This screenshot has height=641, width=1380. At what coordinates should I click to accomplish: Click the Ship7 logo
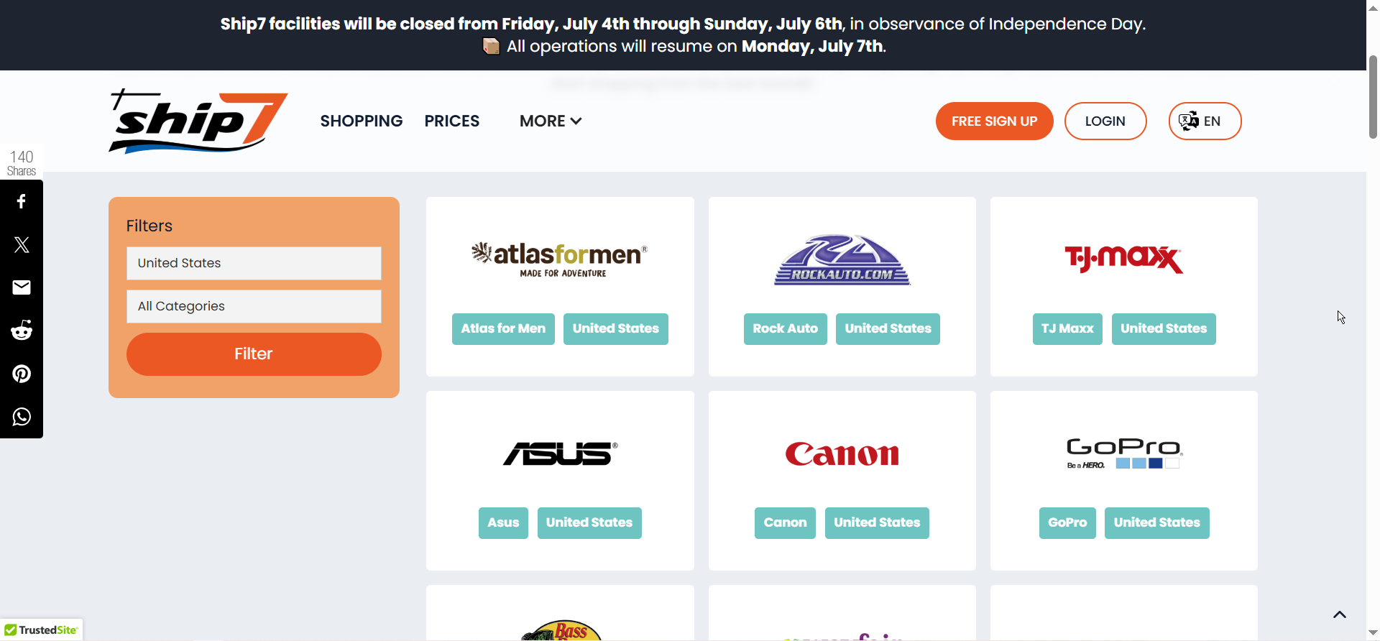click(198, 121)
